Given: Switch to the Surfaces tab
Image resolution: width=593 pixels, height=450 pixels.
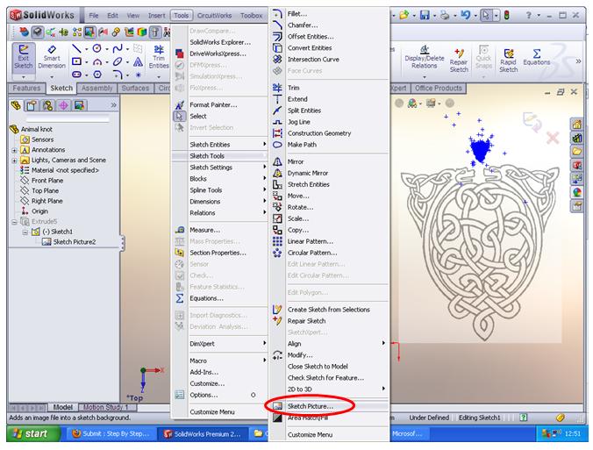Looking at the screenshot, I should (135, 89).
